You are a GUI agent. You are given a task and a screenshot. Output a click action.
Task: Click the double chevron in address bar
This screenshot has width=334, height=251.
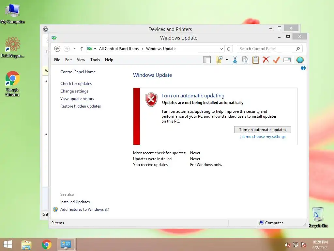point(95,49)
